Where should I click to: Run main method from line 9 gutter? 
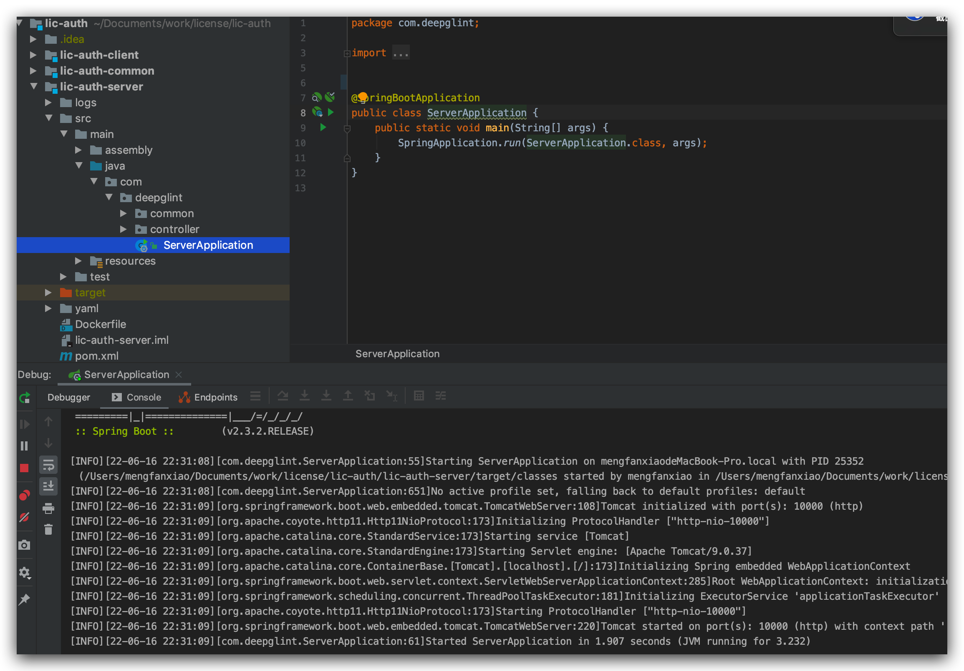[323, 128]
